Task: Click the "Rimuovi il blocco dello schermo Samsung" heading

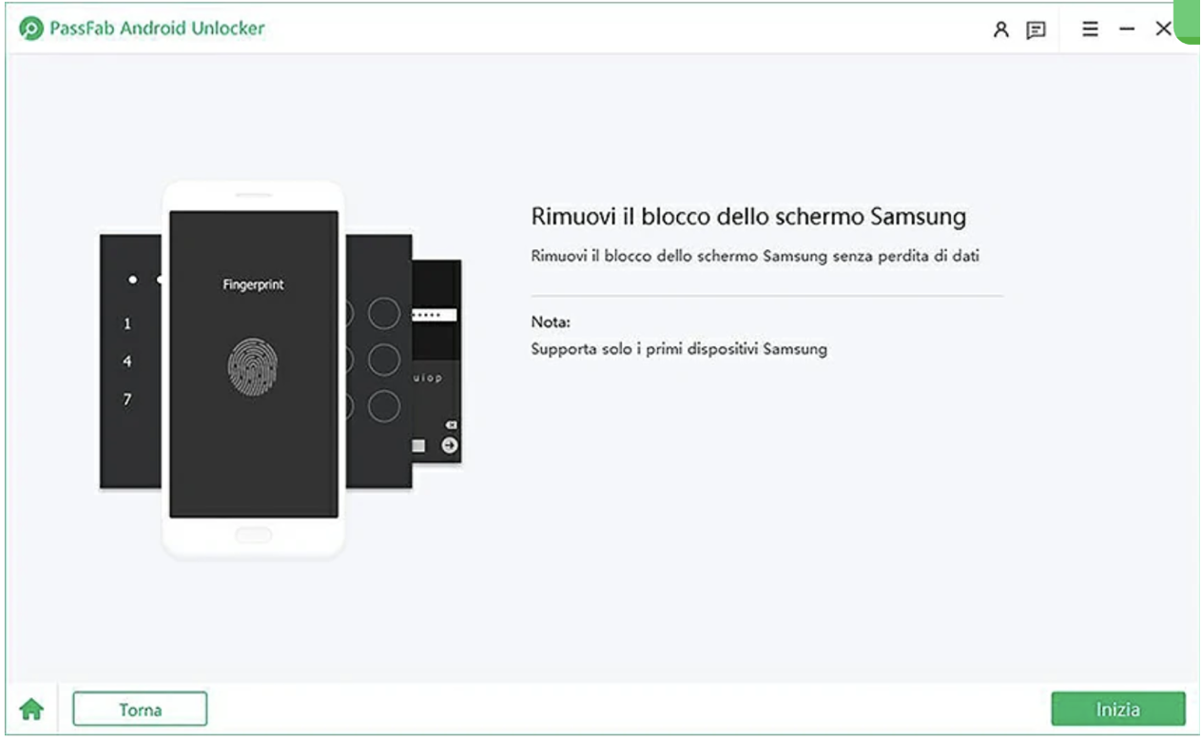Action: tap(748, 216)
